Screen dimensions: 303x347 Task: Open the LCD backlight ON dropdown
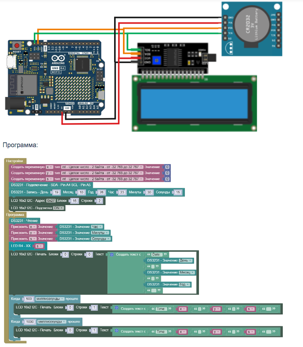(x=59, y=208)
